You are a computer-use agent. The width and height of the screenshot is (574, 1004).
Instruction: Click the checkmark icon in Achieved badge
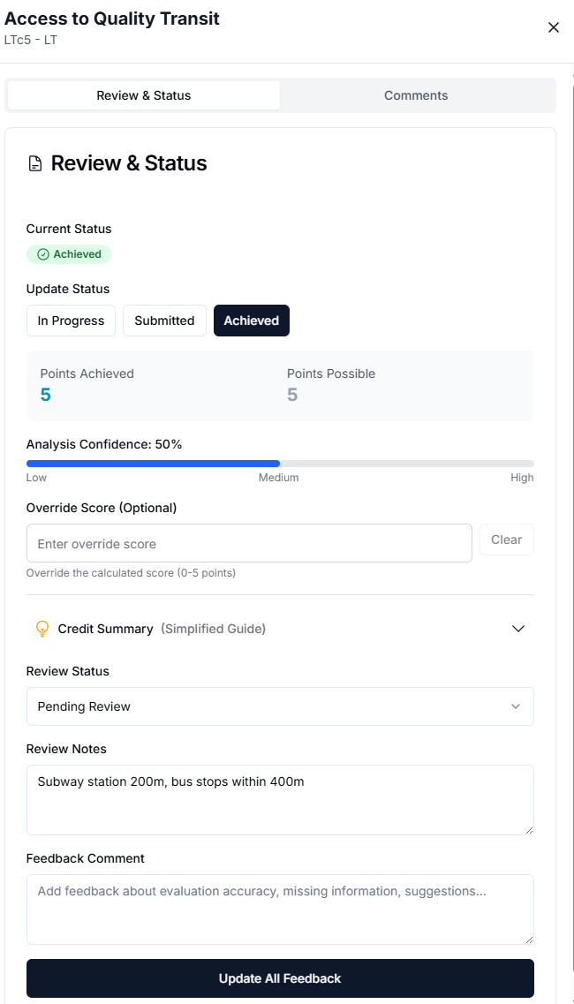click(43, 254)
